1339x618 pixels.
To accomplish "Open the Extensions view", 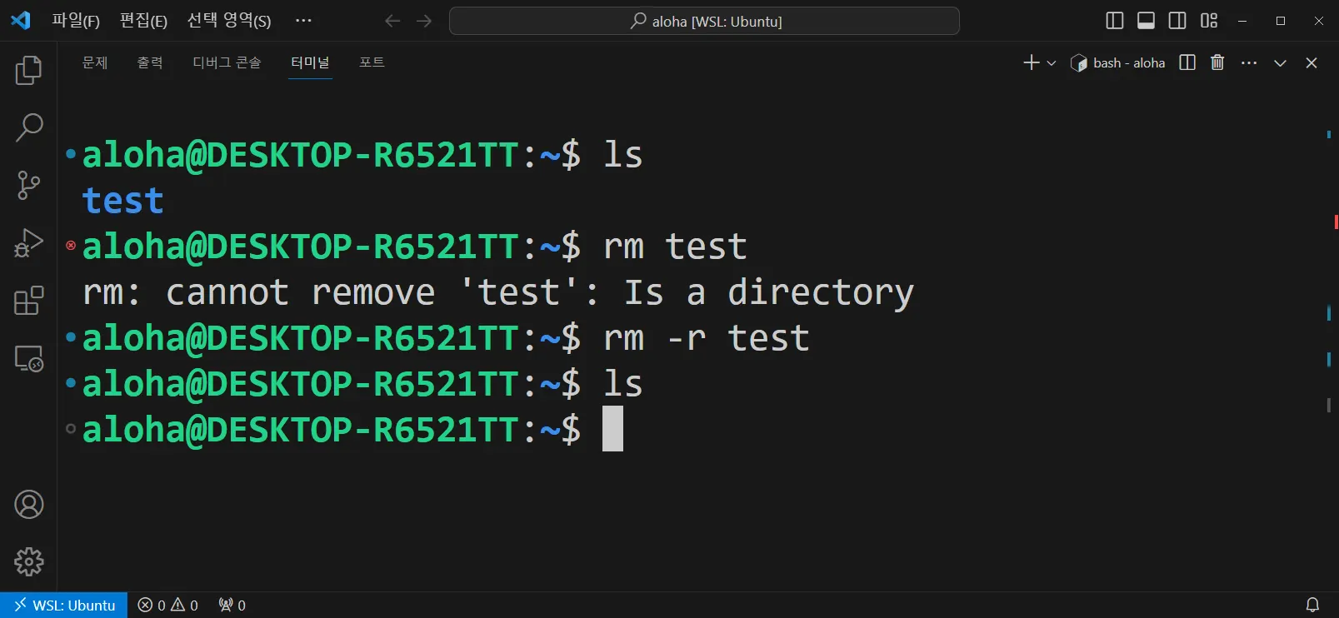I will click(x=28, y=301).
